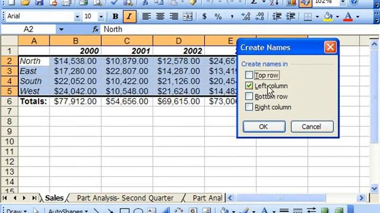
Task: Click the Select All corner button
Action: [x=9, y=41]
